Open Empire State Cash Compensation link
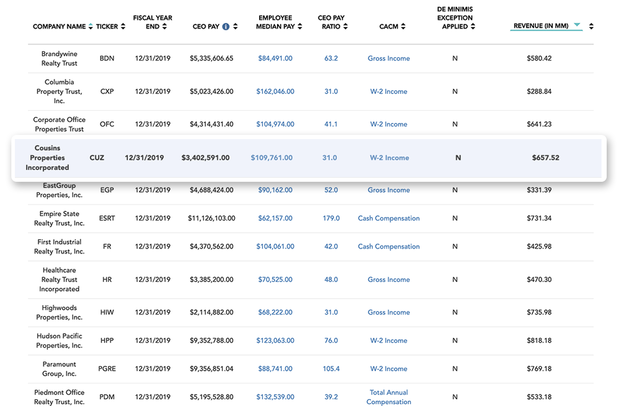The height and width of the screenshot is (412, 618). pyautogui.click(x=389, y=218)
